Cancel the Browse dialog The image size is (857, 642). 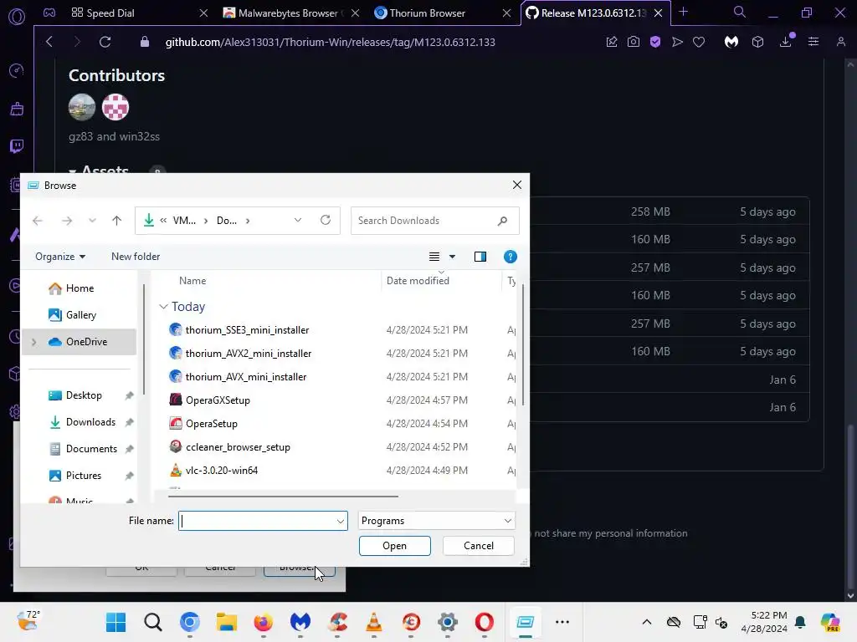(x=478, y=546)
